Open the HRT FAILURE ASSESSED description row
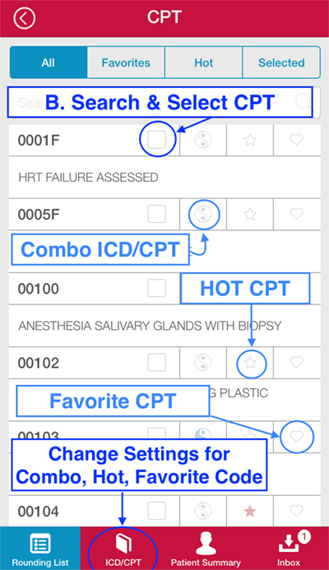Image resolution: width=329 pixels, height=570 pixels. point(164,178)
